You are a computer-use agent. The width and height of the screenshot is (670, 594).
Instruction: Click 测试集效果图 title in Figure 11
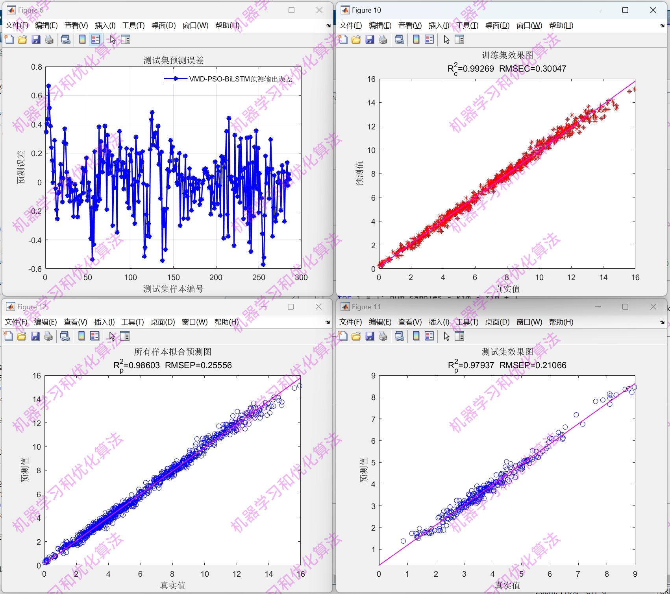pos(507,351)
